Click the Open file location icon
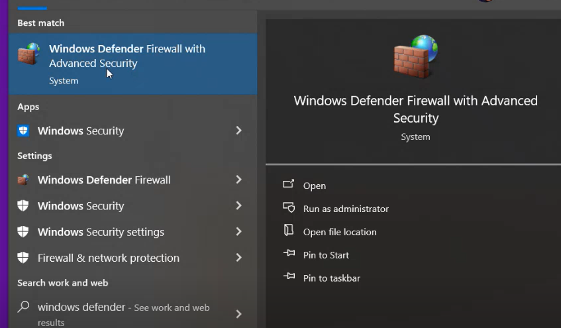561x328 pixels. (x=289, y=230)
